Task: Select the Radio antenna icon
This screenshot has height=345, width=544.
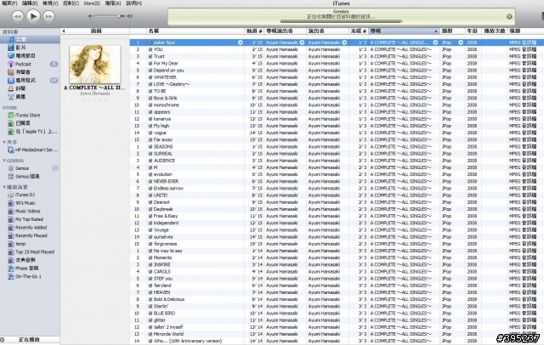Action: click(11, 97)
